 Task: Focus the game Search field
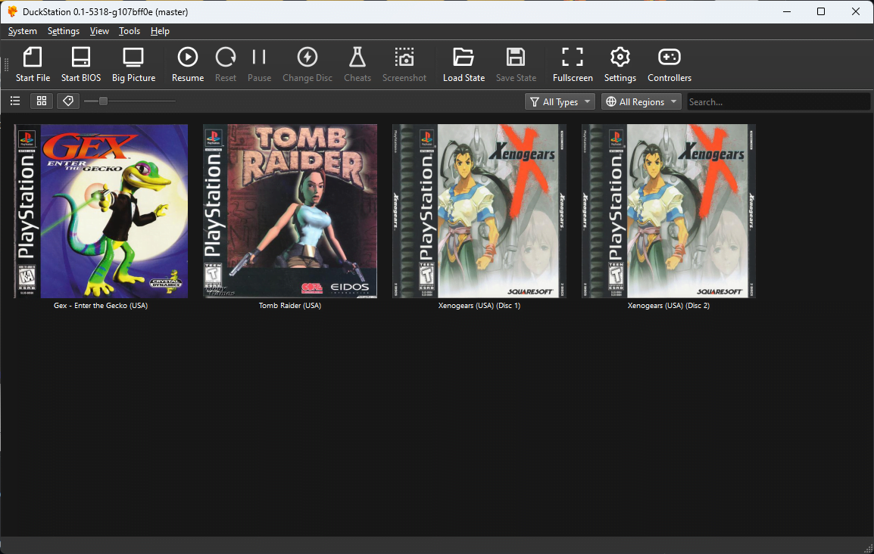pyautogui.click(x=778, y=101)
